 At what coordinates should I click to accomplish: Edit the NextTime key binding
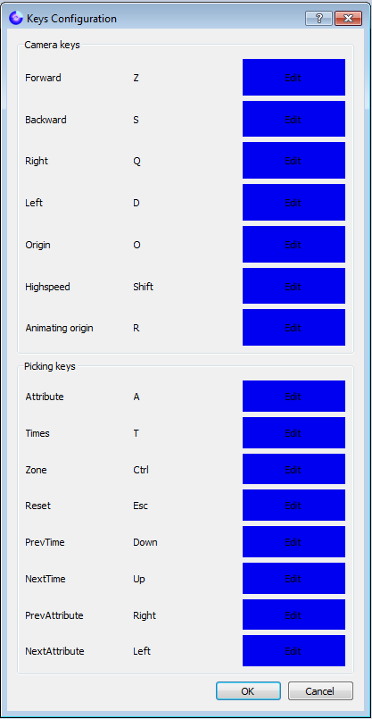click(293, 579)
